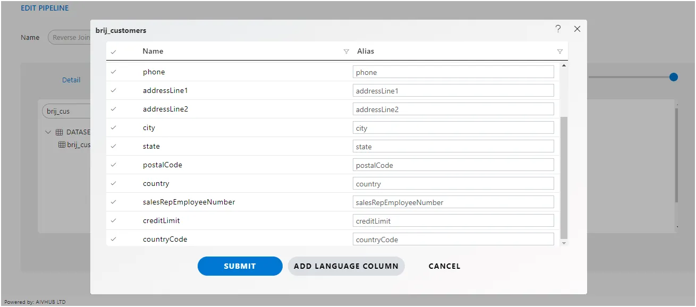Switch to the Detail tab
Screen dimensions: 696x307
pos(71,80)
